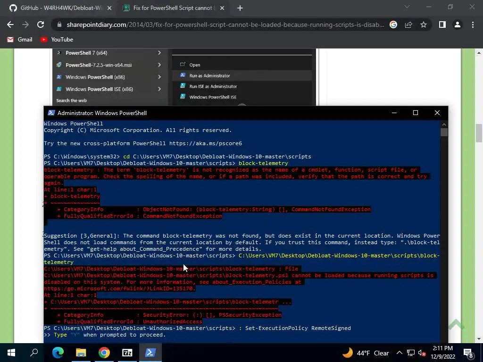Viewport: 483px width, 362px height.
Task: Open YouTube bookmark
Action: coord(57,40)
